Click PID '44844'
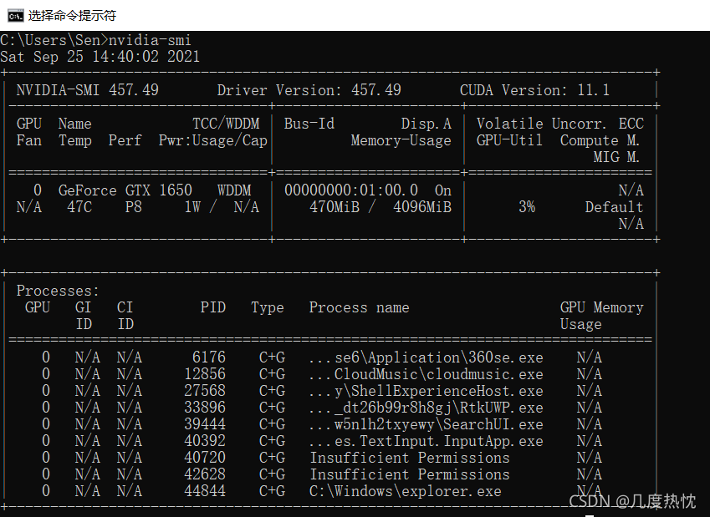 (x=205, y=491)
